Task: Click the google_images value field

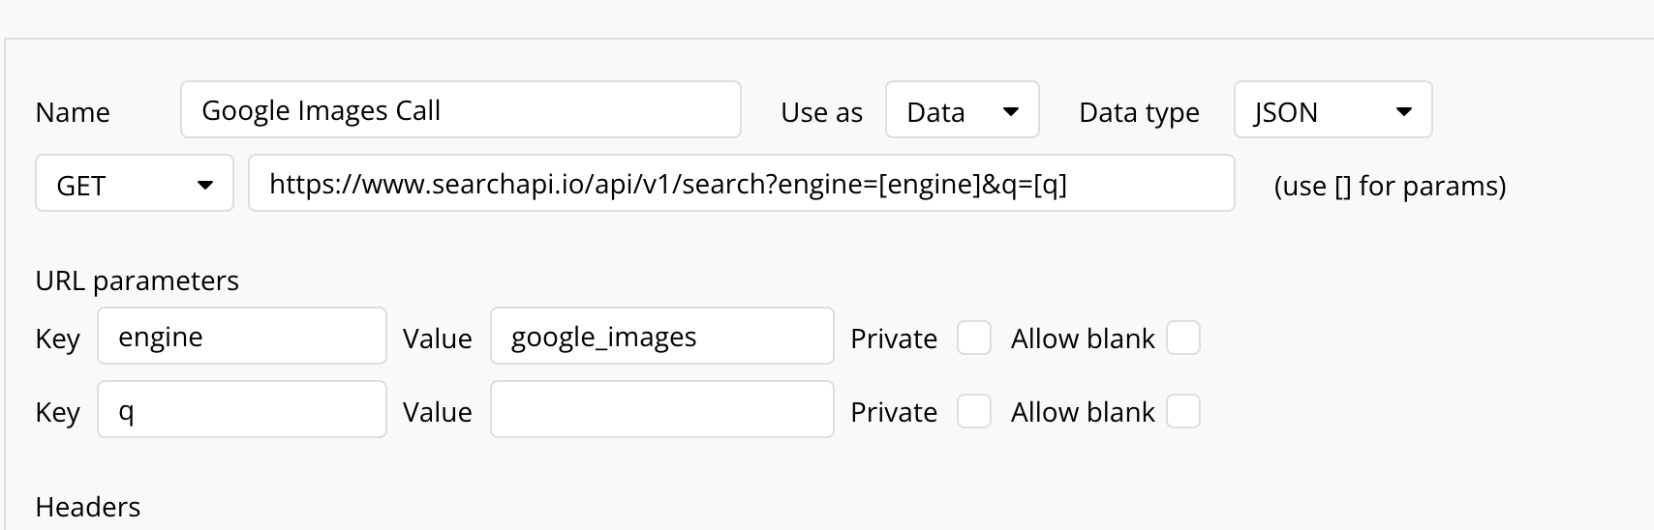Action: pyautogui.click(x=661, y=337)
